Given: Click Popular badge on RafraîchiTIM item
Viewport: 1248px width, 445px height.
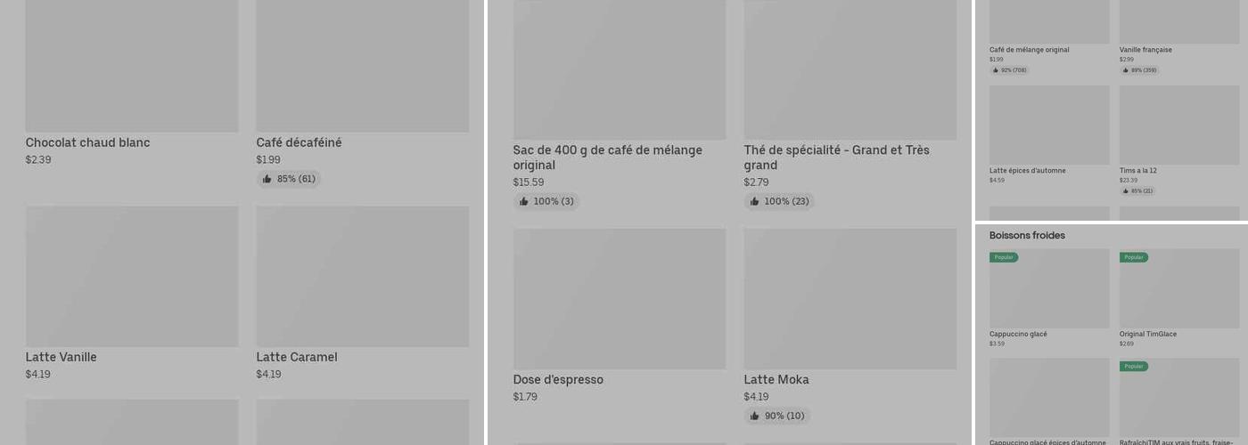Looking at the screenshot, I should click(1134, 367).
